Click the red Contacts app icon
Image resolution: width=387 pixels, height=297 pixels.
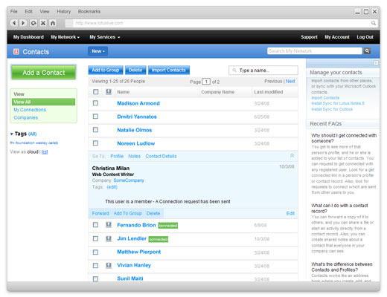(16, 51)
